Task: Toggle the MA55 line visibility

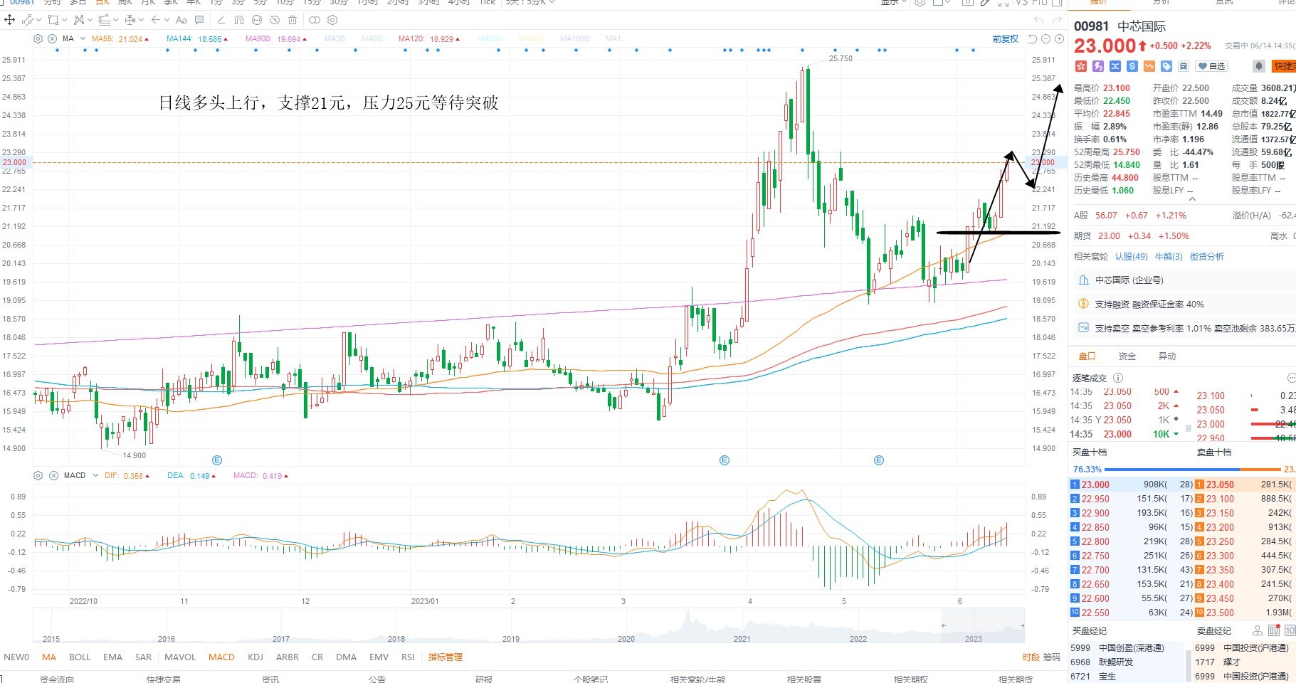Action: click(x=120, y=39)
